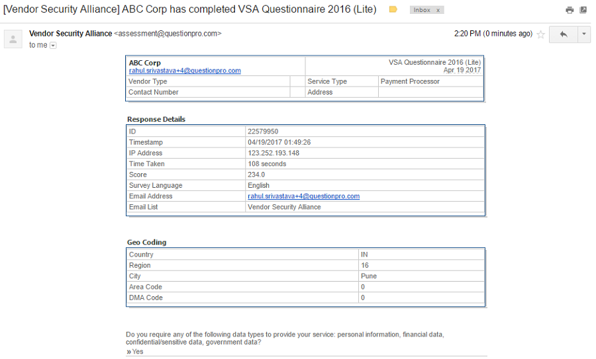
Task: Click the email subject line
Action: click(x=190, y=9)
